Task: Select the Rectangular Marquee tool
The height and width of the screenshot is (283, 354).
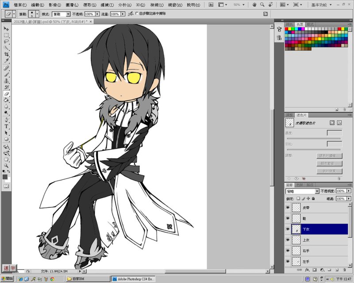Action: click(6, 35)
